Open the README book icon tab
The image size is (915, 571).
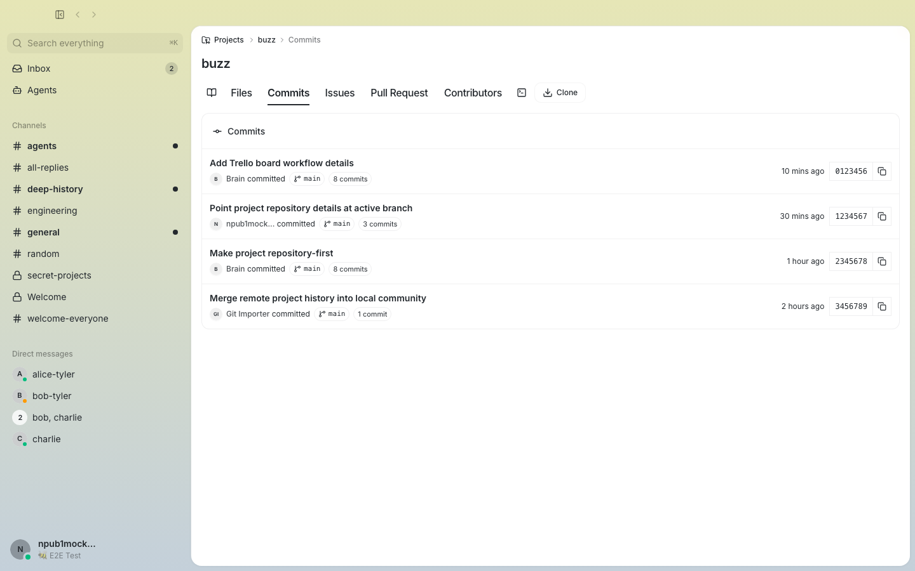tap(212, 93)
